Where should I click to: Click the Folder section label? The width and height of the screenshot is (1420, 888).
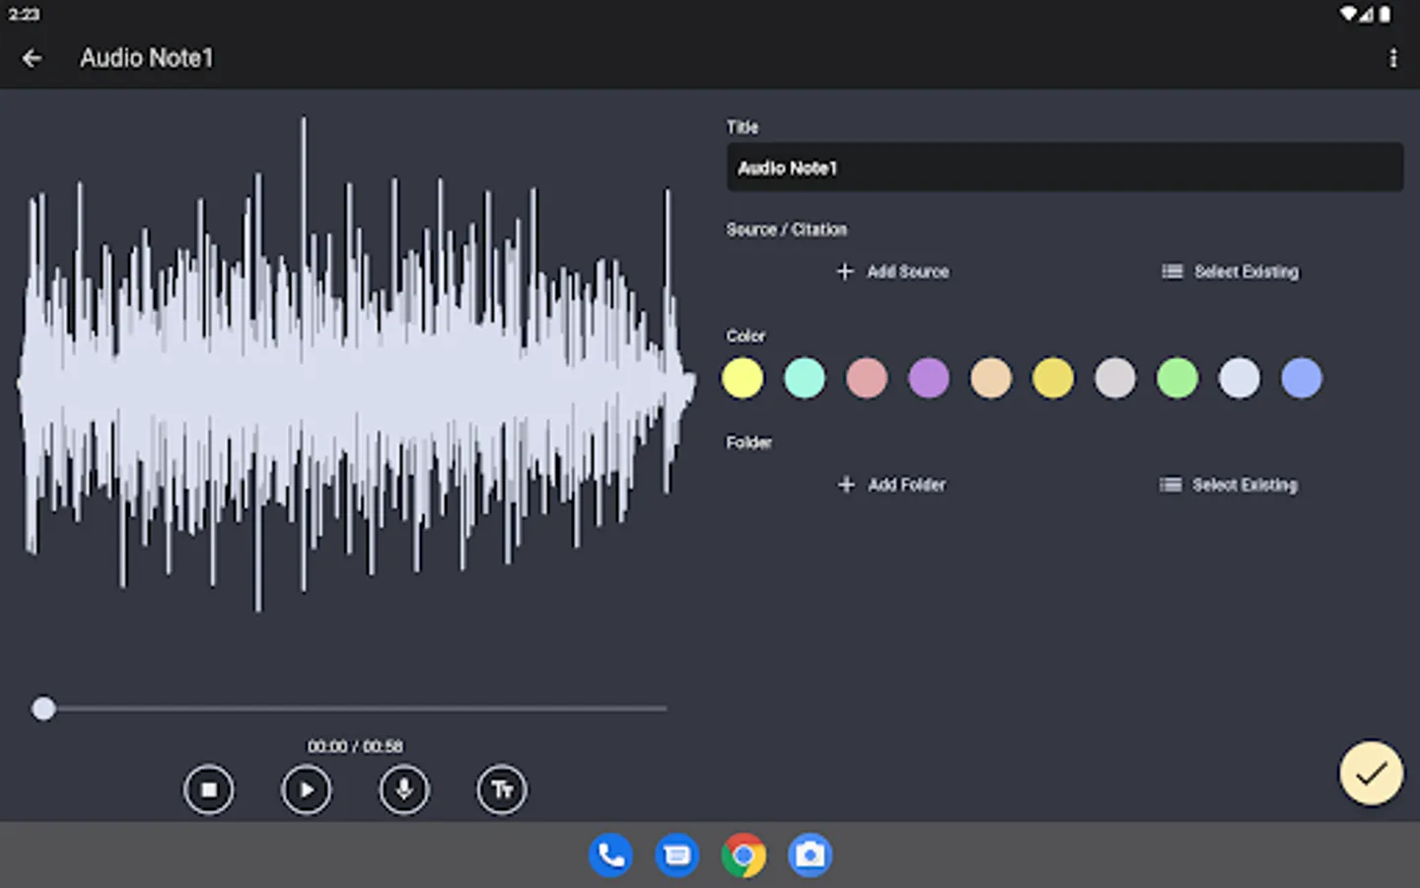tap(748, 442)
